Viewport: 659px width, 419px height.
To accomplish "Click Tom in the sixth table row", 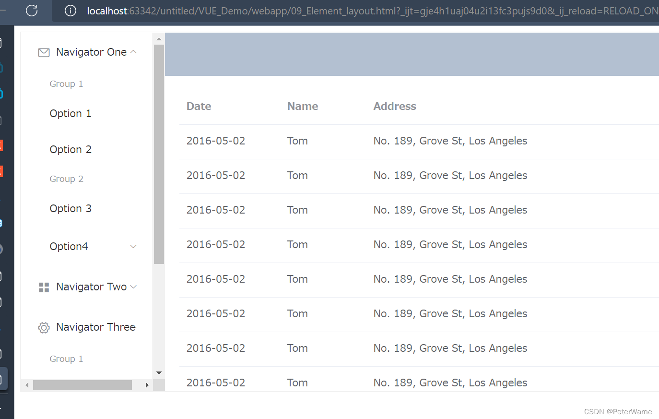I will coord(297,313).
